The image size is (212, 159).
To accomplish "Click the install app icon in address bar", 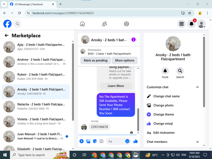I will [183, 13].
